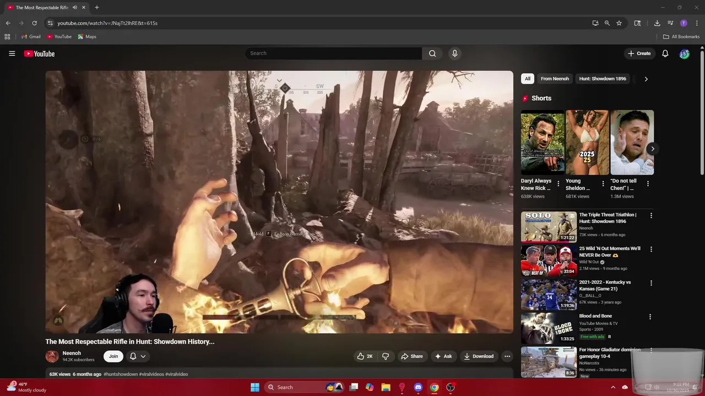Select the All filter chip
Screen dimensions: 705x396
(x=528, y=79)
